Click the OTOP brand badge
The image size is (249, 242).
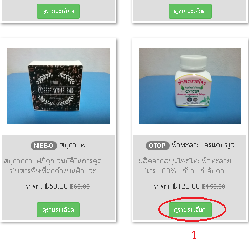[157, 146]
